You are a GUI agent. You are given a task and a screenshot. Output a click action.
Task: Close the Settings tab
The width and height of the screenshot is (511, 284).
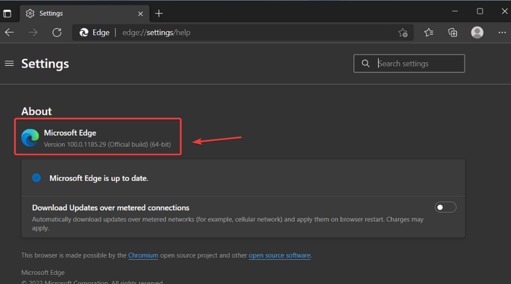click(x=140, y=14)
